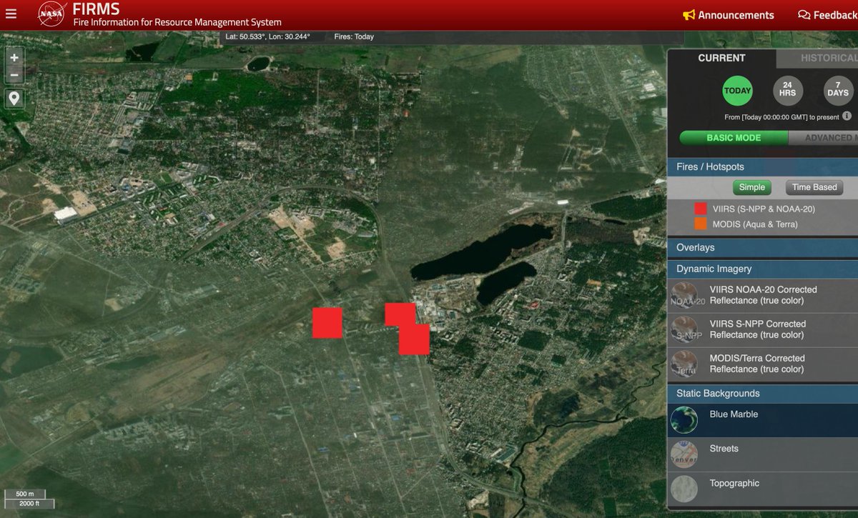Switch to the CURRENT tab
Image resolution: width=858 pixels, height=518 pixels.
click(721, 59)
